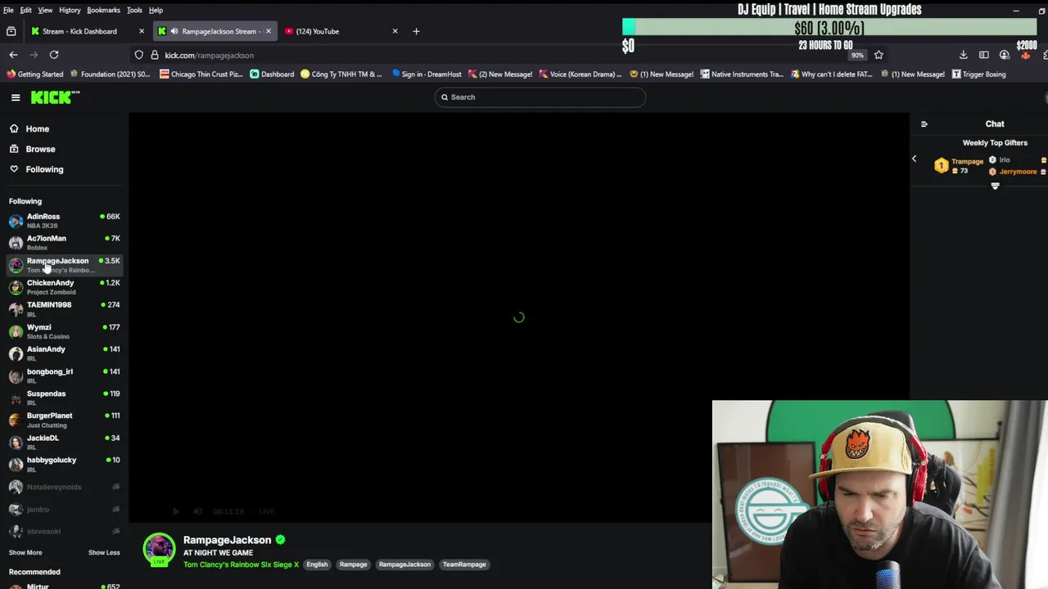Open a new browser tab
Image resolution: width=1048 pixels, height=589 pixels.
tap(416, 31)
